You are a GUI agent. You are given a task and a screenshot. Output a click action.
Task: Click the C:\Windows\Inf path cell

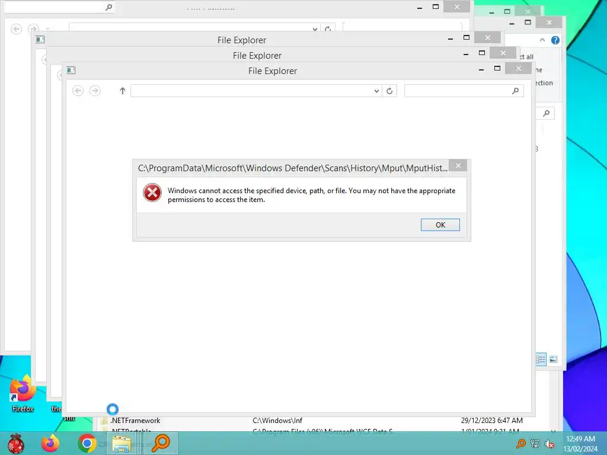pos(277,421)
